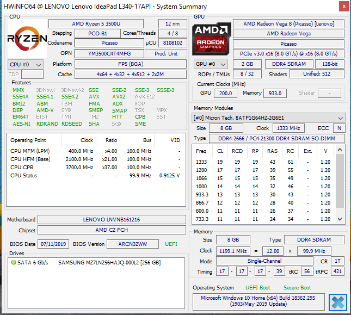This screenshot has height=315, width=351.
Task: Click the green SATA drive status icon
Action: (x=14, y=262)
